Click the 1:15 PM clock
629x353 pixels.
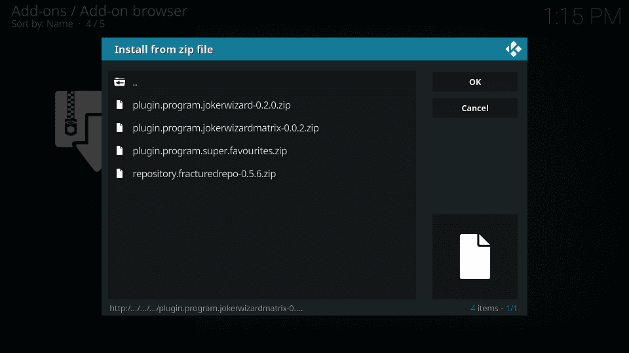pos(582,17)
